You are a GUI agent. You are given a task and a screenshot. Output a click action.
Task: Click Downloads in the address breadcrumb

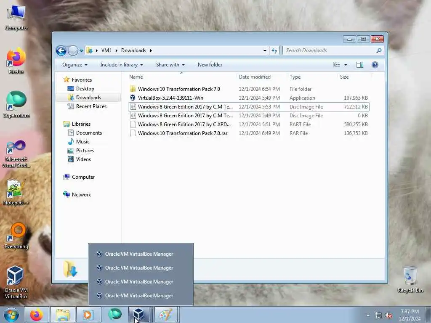(133, 50)
